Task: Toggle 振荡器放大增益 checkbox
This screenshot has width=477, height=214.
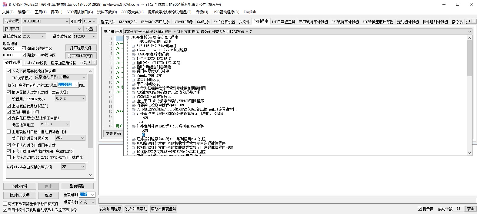Action: (x=9, y=92)
